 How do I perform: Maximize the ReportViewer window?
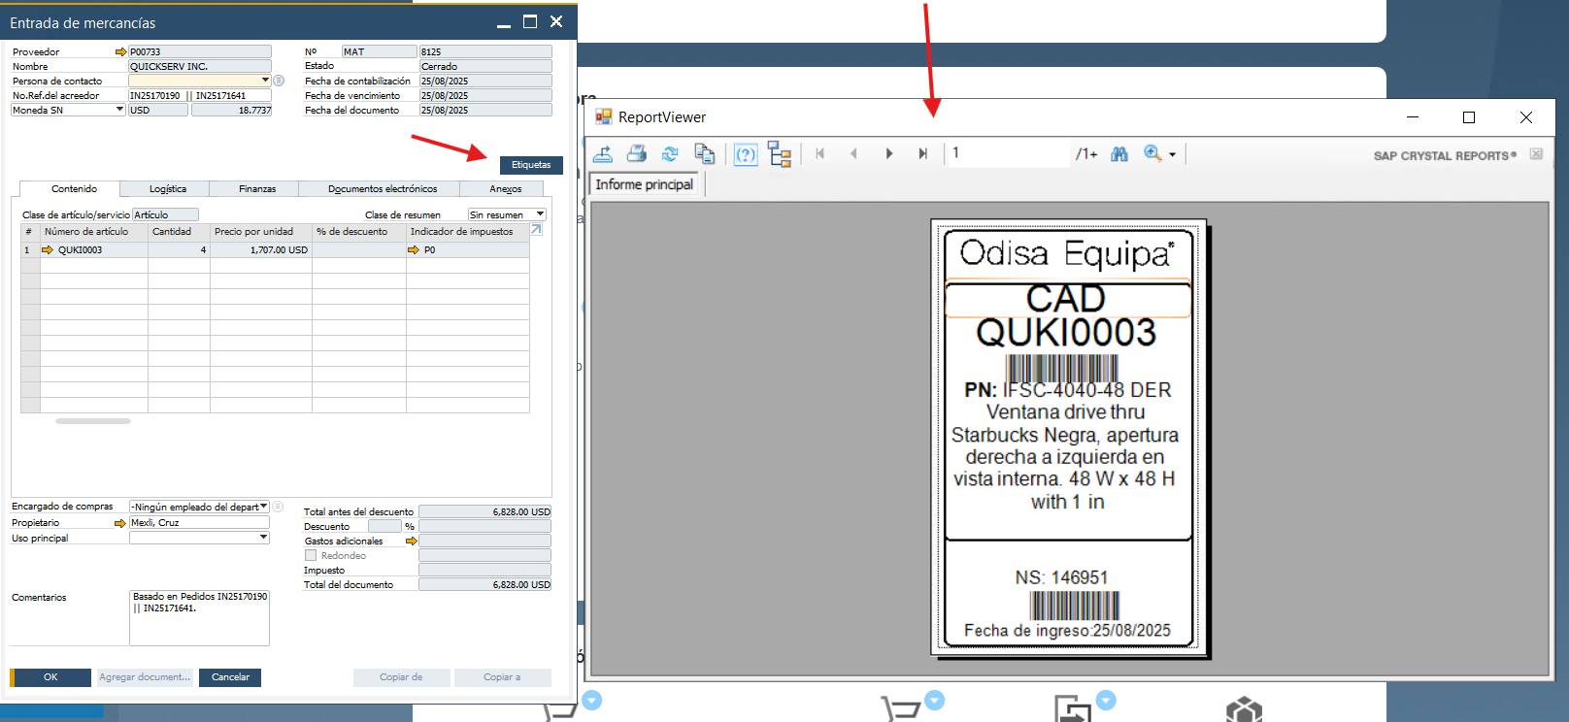pyautogui.click(x=1469, y=117)
